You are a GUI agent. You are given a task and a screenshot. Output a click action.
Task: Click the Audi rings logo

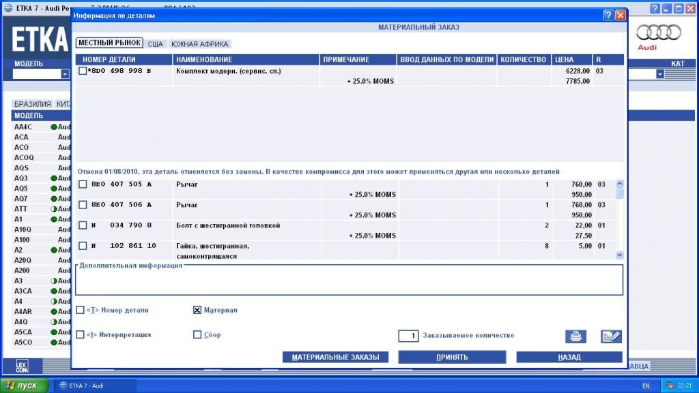659,33
